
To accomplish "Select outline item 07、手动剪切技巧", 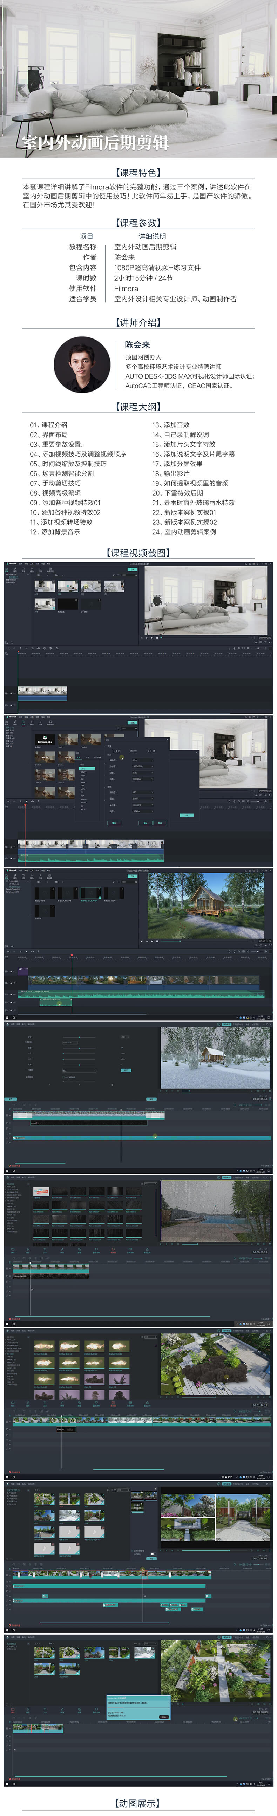I will pos(55,483).
